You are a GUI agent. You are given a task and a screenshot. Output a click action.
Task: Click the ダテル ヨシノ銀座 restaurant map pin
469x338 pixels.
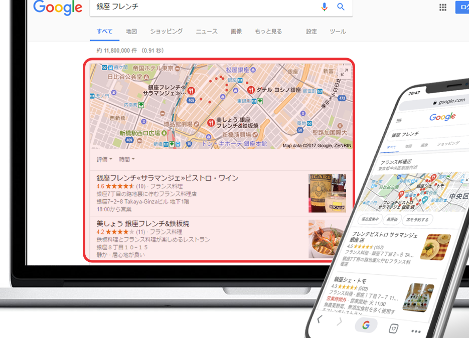[x=251, y=89]
